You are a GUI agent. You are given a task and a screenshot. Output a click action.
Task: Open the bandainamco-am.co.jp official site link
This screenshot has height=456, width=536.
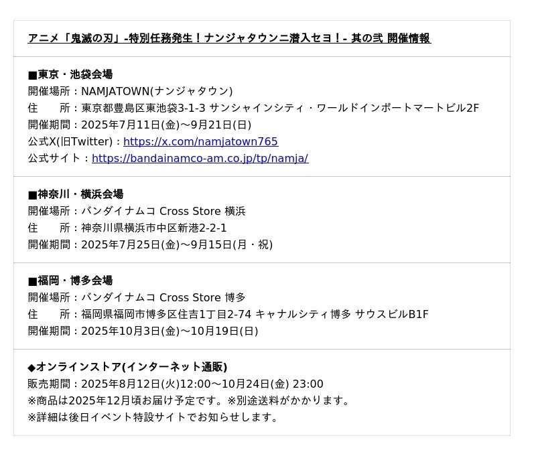[x=200, y=158]
